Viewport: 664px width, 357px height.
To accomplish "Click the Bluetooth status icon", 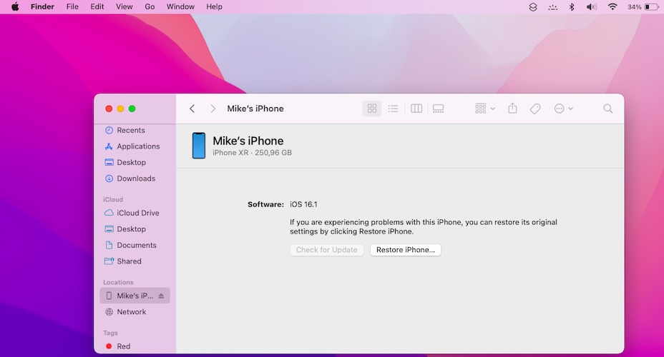I will coord(572,6).
